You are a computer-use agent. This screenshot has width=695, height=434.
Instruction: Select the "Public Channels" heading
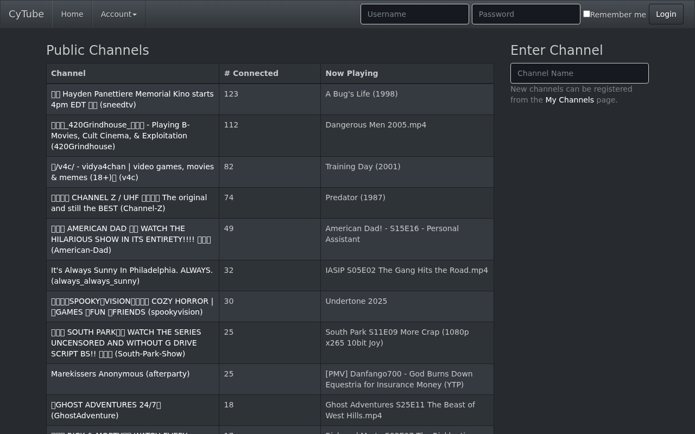[98, 50]
